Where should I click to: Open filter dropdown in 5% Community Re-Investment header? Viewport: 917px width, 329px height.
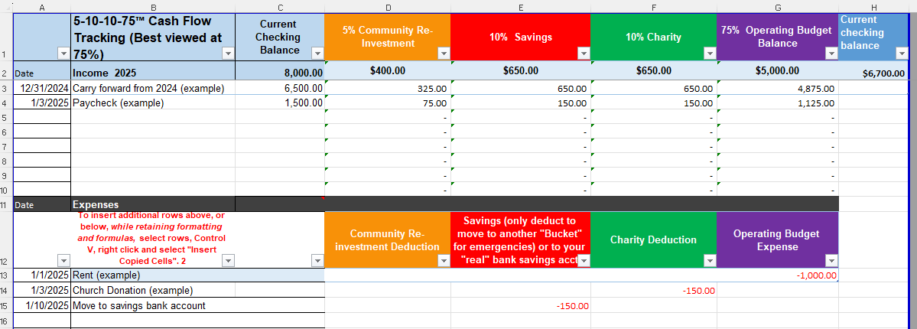[444, 53]
